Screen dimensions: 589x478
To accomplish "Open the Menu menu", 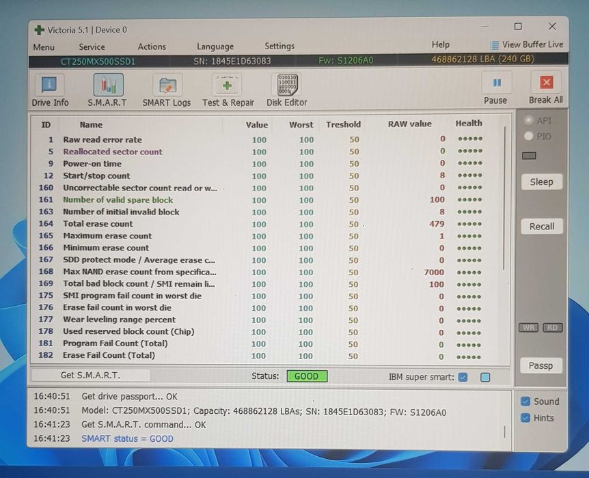I will [44, 47].
